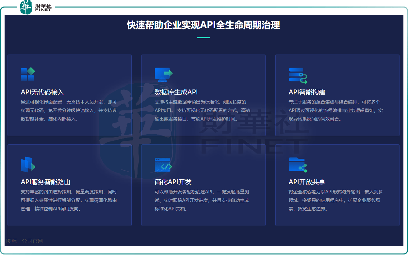The width and height of the screenshot is (408, 261).
Task: Click the 图源：公司官网 caption text
Action: 24,241
